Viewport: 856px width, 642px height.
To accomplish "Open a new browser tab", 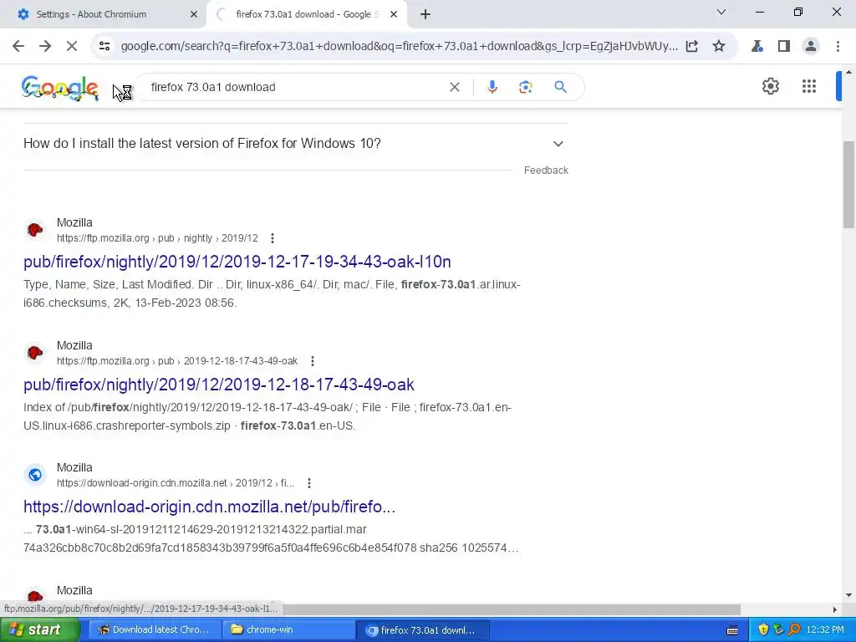I will point(425,15).
